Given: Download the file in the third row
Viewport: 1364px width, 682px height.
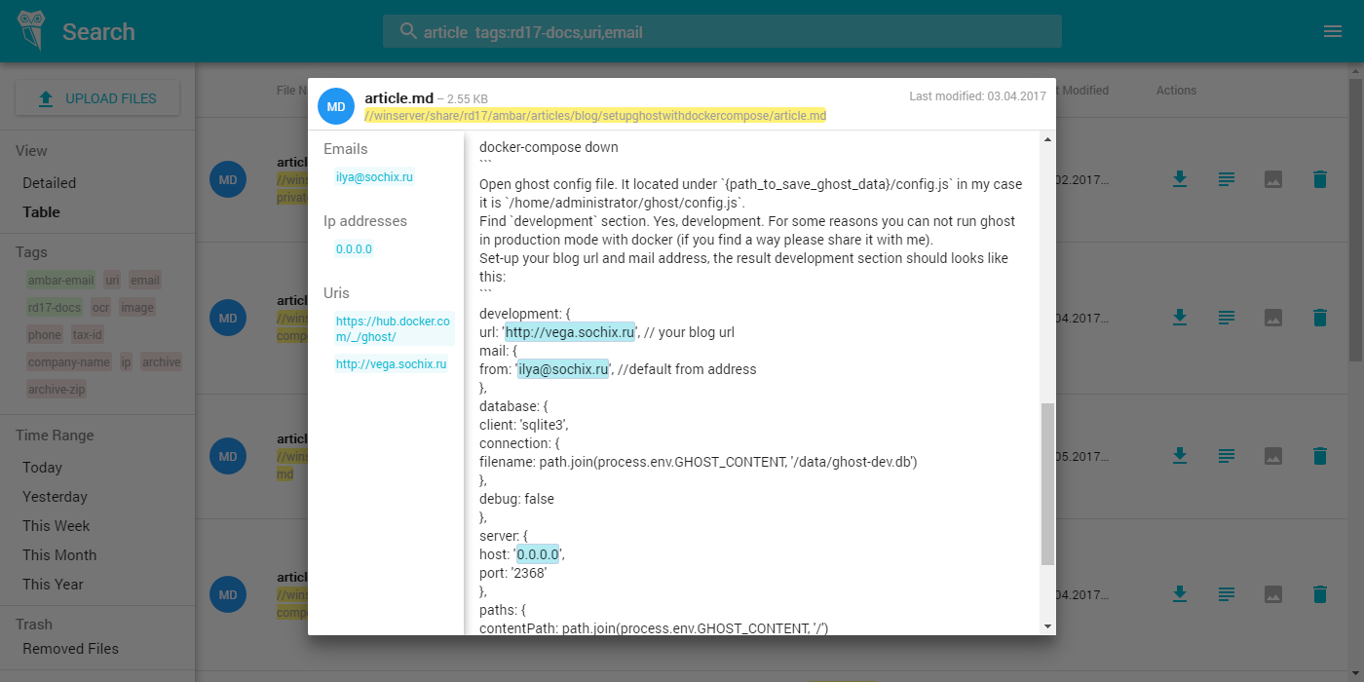Looking at the screenshot, I should point(1179,455).
